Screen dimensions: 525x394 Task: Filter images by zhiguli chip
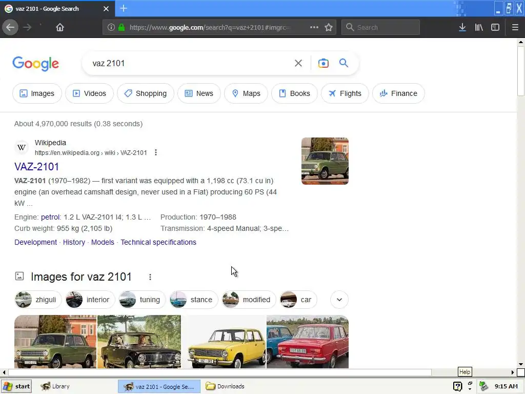point(38,300)
